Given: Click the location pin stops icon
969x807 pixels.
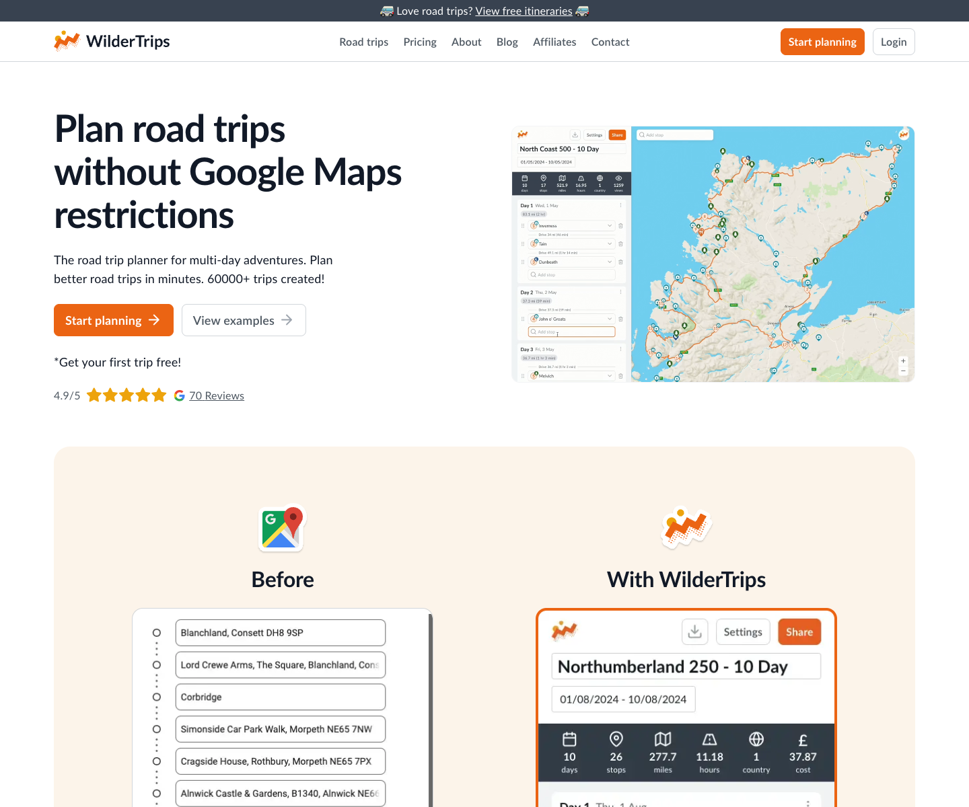Looking at the screenshot, I should point(616,739).
